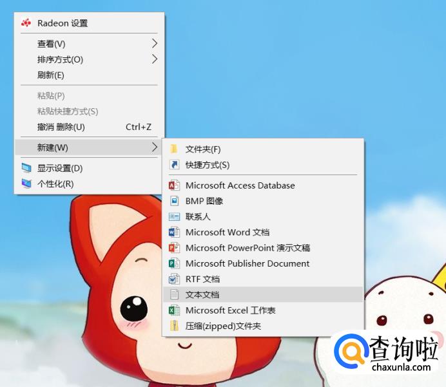
Task: Create a new 文件夹(F)
Action: click(x=263, y=149)
